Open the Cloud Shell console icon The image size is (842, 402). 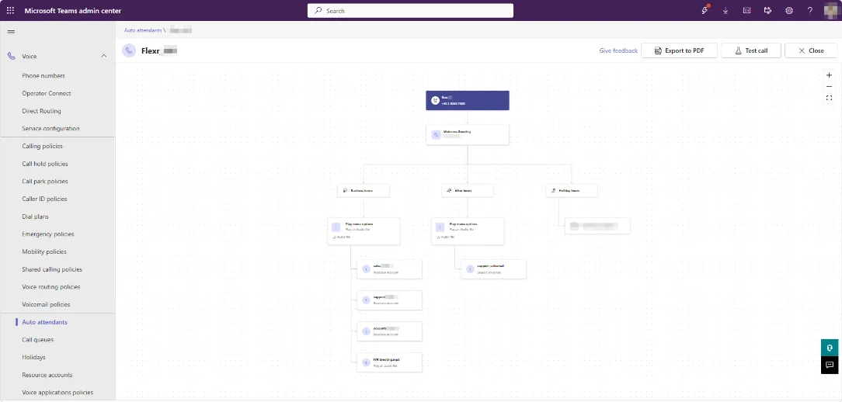[747, 10]
